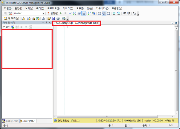Click the Analysis Services MDX Query icon
The width and height of the screenshot is (180, 129).
[29, 18]
